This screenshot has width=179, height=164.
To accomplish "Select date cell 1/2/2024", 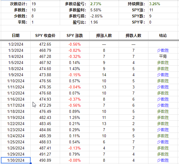I will pos(16,44).
